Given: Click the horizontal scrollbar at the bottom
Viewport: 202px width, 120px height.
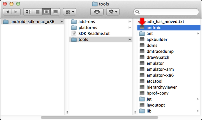Looking at the screenshot, I should tap(99, 117).
